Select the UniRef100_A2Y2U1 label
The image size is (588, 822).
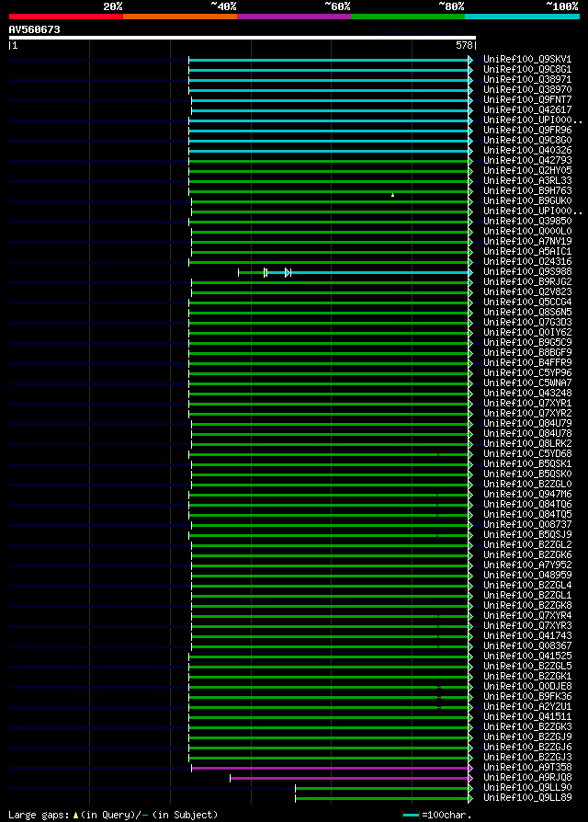(x=527, y=707)
